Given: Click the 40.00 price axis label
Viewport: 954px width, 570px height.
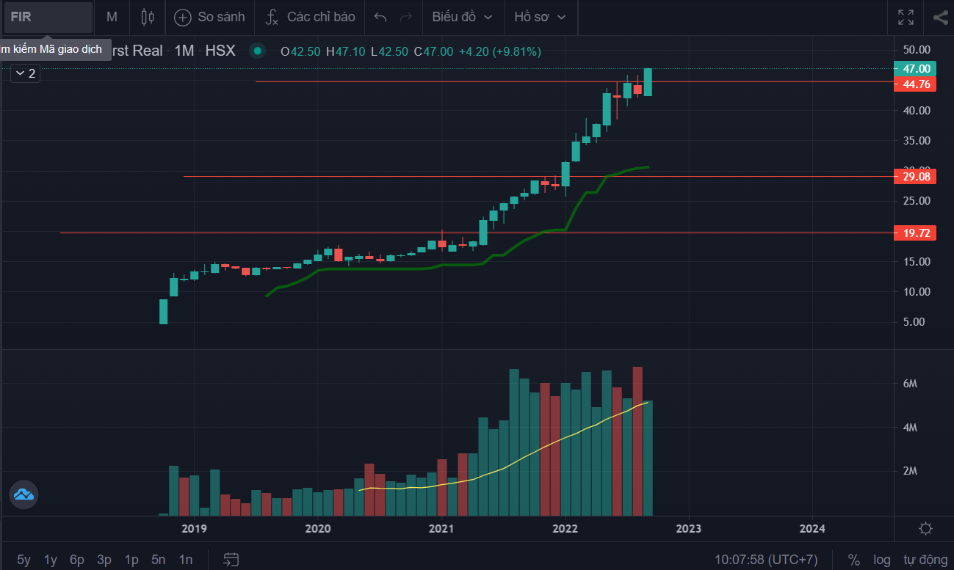Looking at the screenshot, I should point(917,110).
